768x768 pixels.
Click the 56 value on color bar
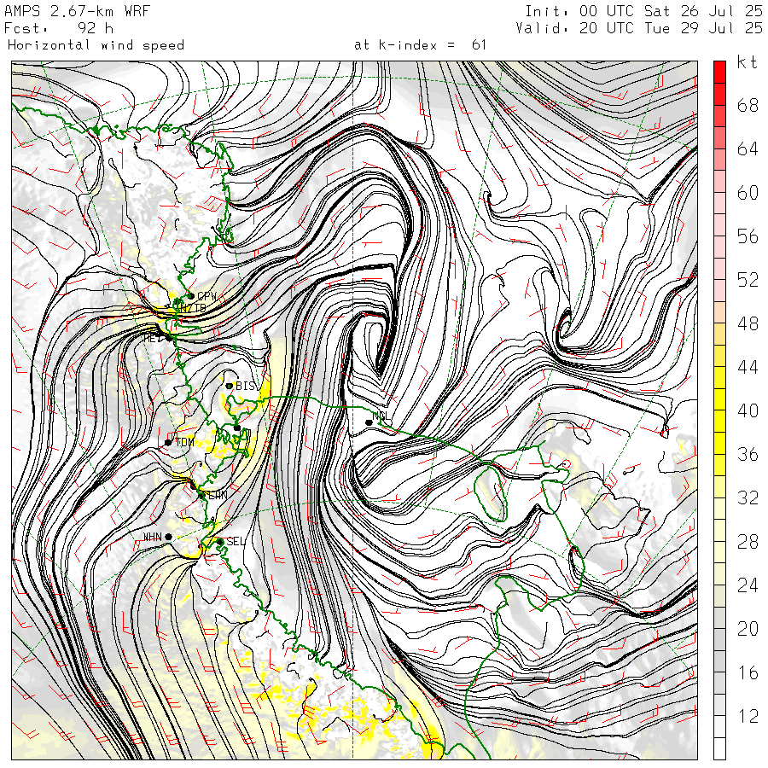click(748, 236)
